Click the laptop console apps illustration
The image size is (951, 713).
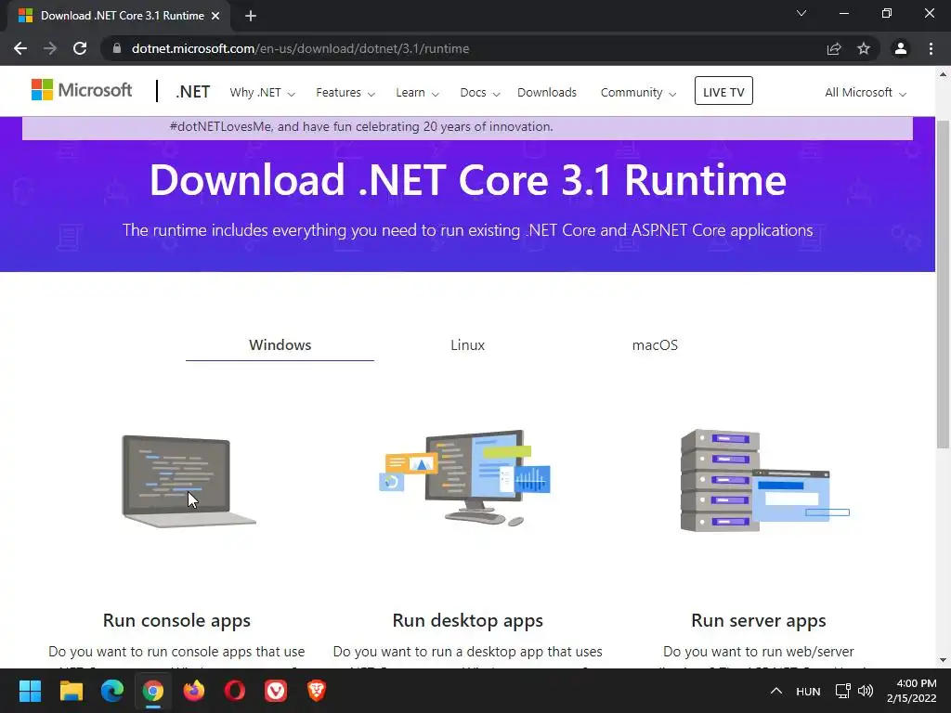(x=189, y=482)
